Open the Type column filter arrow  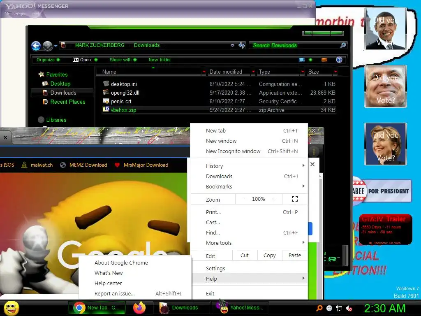point(303,72)
